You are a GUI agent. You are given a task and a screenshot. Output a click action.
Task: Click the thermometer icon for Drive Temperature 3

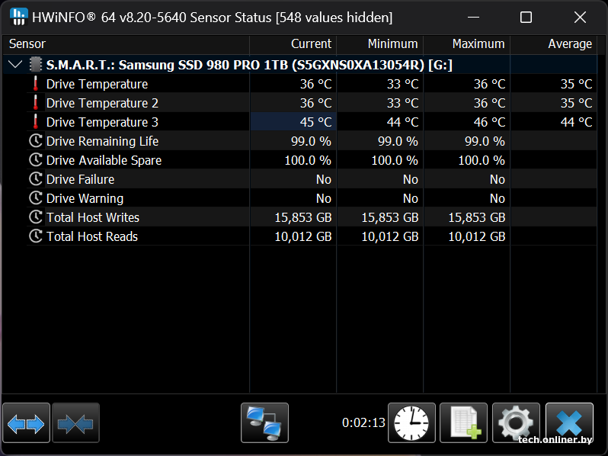[x=36, y=122]
